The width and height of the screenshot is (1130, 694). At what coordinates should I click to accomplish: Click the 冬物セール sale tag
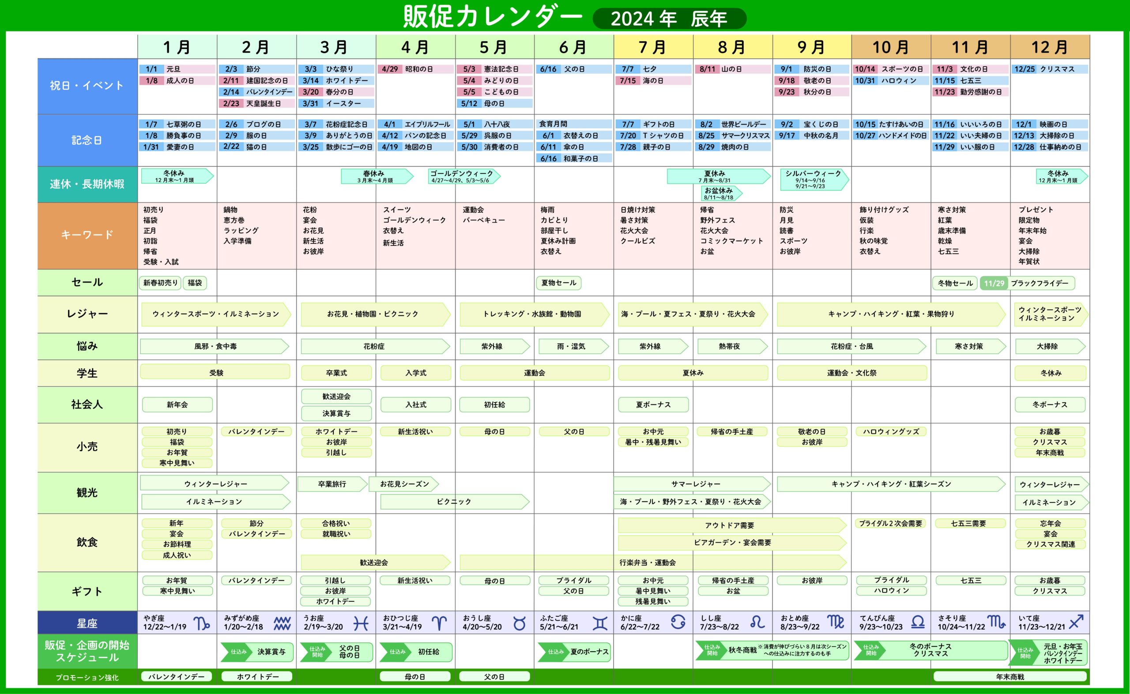pyautogui.click(x=955, y=283)
